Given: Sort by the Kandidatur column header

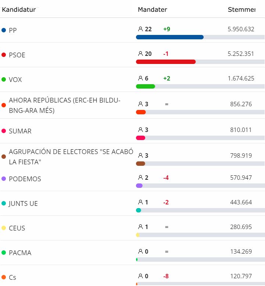Looking at the screenshot, I should click(19, 10).
